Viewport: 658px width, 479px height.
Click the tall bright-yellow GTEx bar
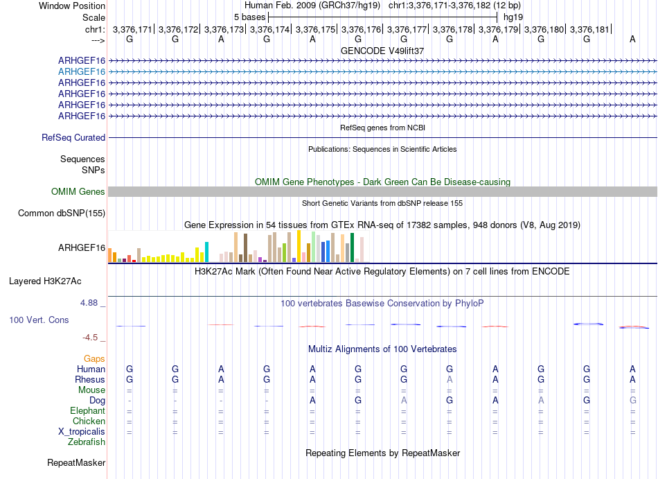click(299, 246)
